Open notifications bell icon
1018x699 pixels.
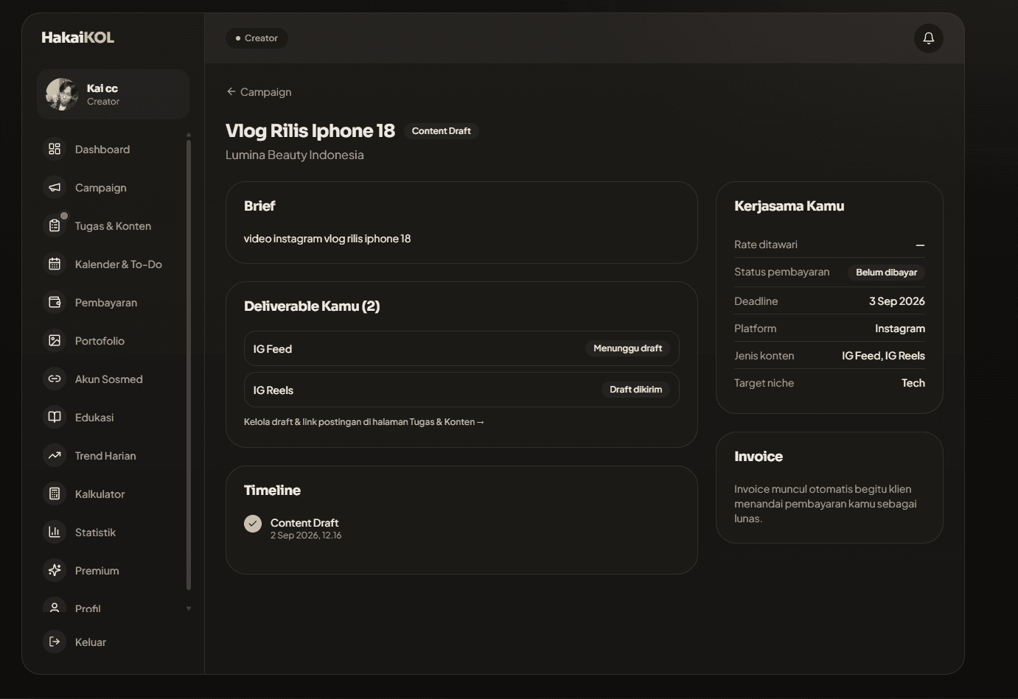click(x=929, y=38)
